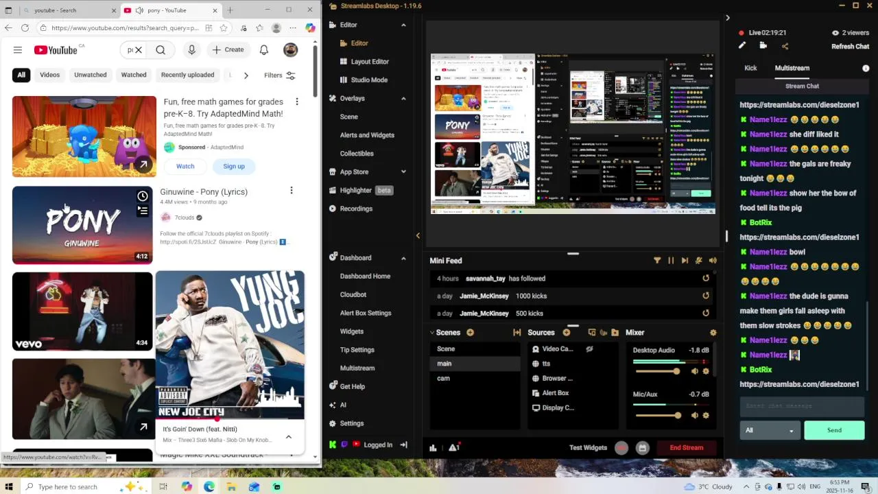Click the End Stream button
The width and height of the screenshot is (878, 494).
click(686, 448)
